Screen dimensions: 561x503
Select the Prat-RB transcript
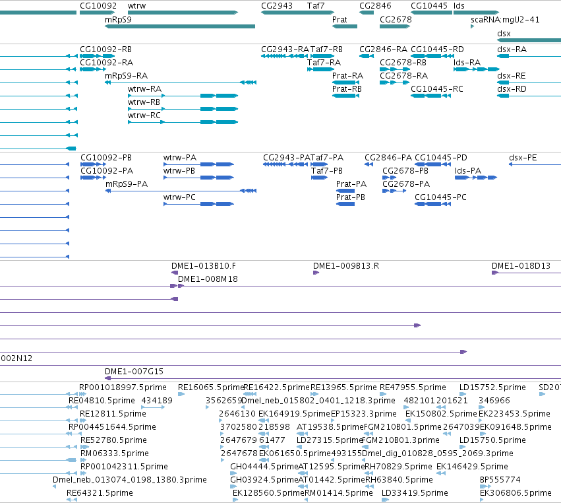(345, 96)
